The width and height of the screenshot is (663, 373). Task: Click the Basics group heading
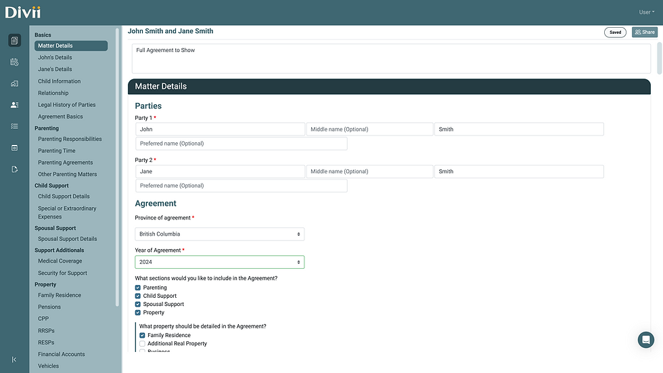[43, 35]
